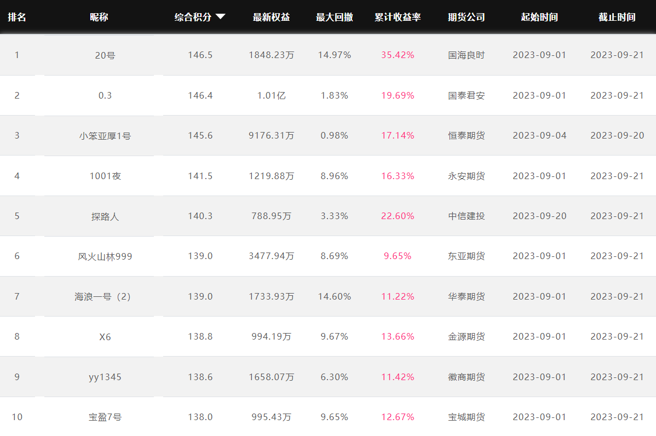Select the 17.14% return value
The height and width of the screenshot is (436, 656).
pos(398,136)
